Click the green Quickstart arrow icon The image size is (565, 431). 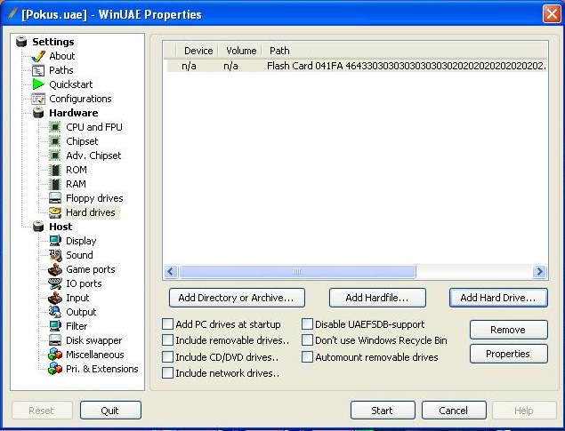pos(38,84)
